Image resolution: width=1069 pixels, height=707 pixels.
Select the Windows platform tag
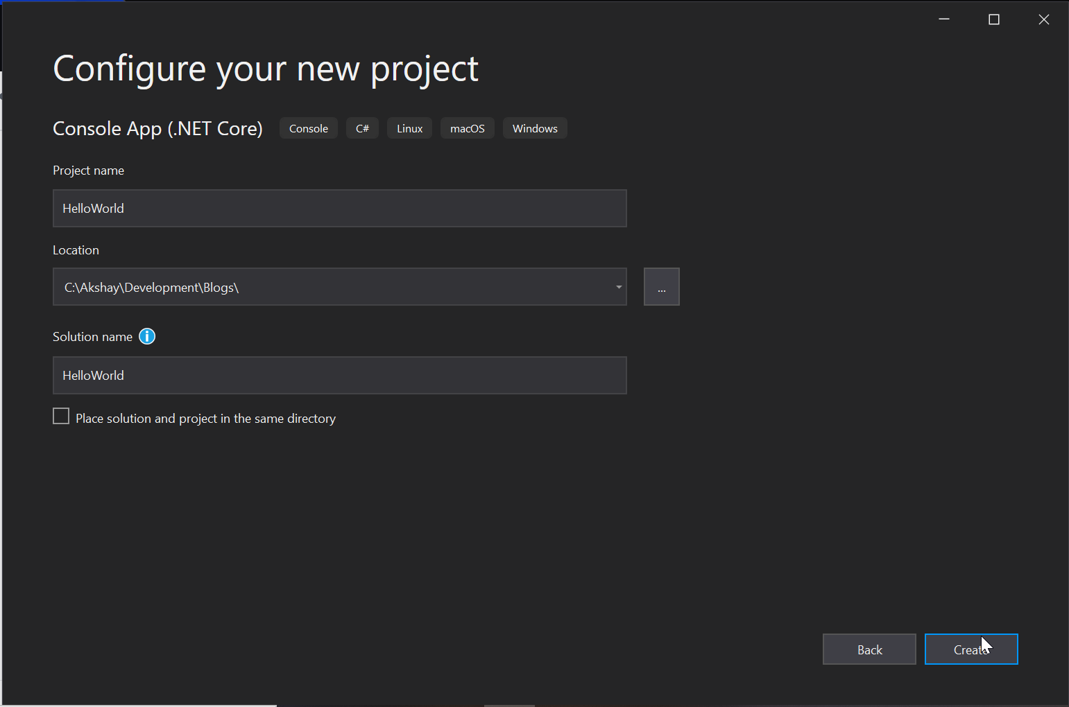[x=535, y=128]
